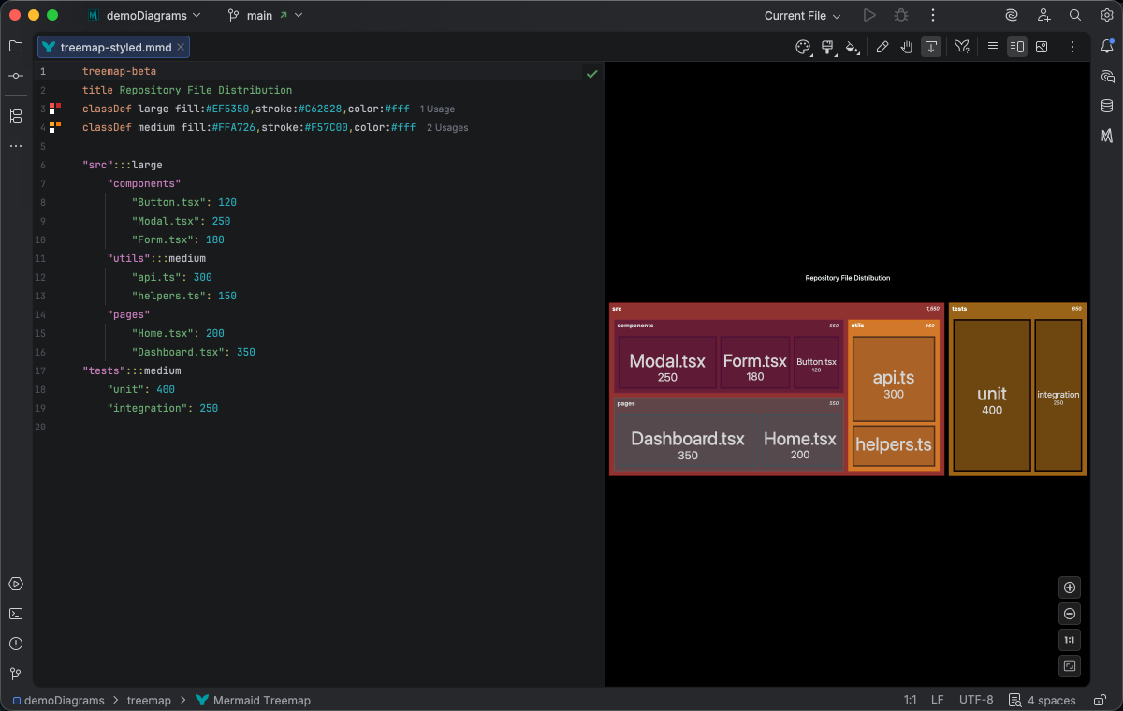Switch to preview-only image view

click(x=1042, y=47)
